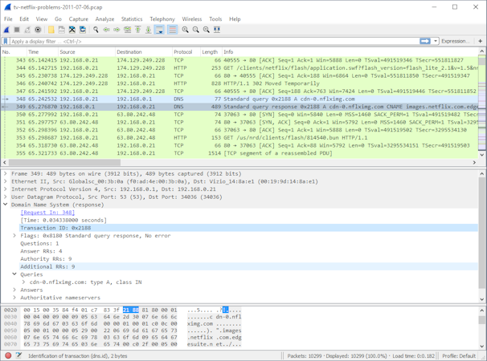Sort by the Source column header
Screen dimensions: 487x361
click(x=86, y=52)
